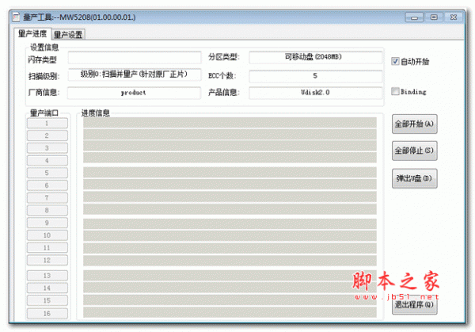Click the empty 闪存类型 field
Viewport: 475px width, 332px height.
[135, 57]
